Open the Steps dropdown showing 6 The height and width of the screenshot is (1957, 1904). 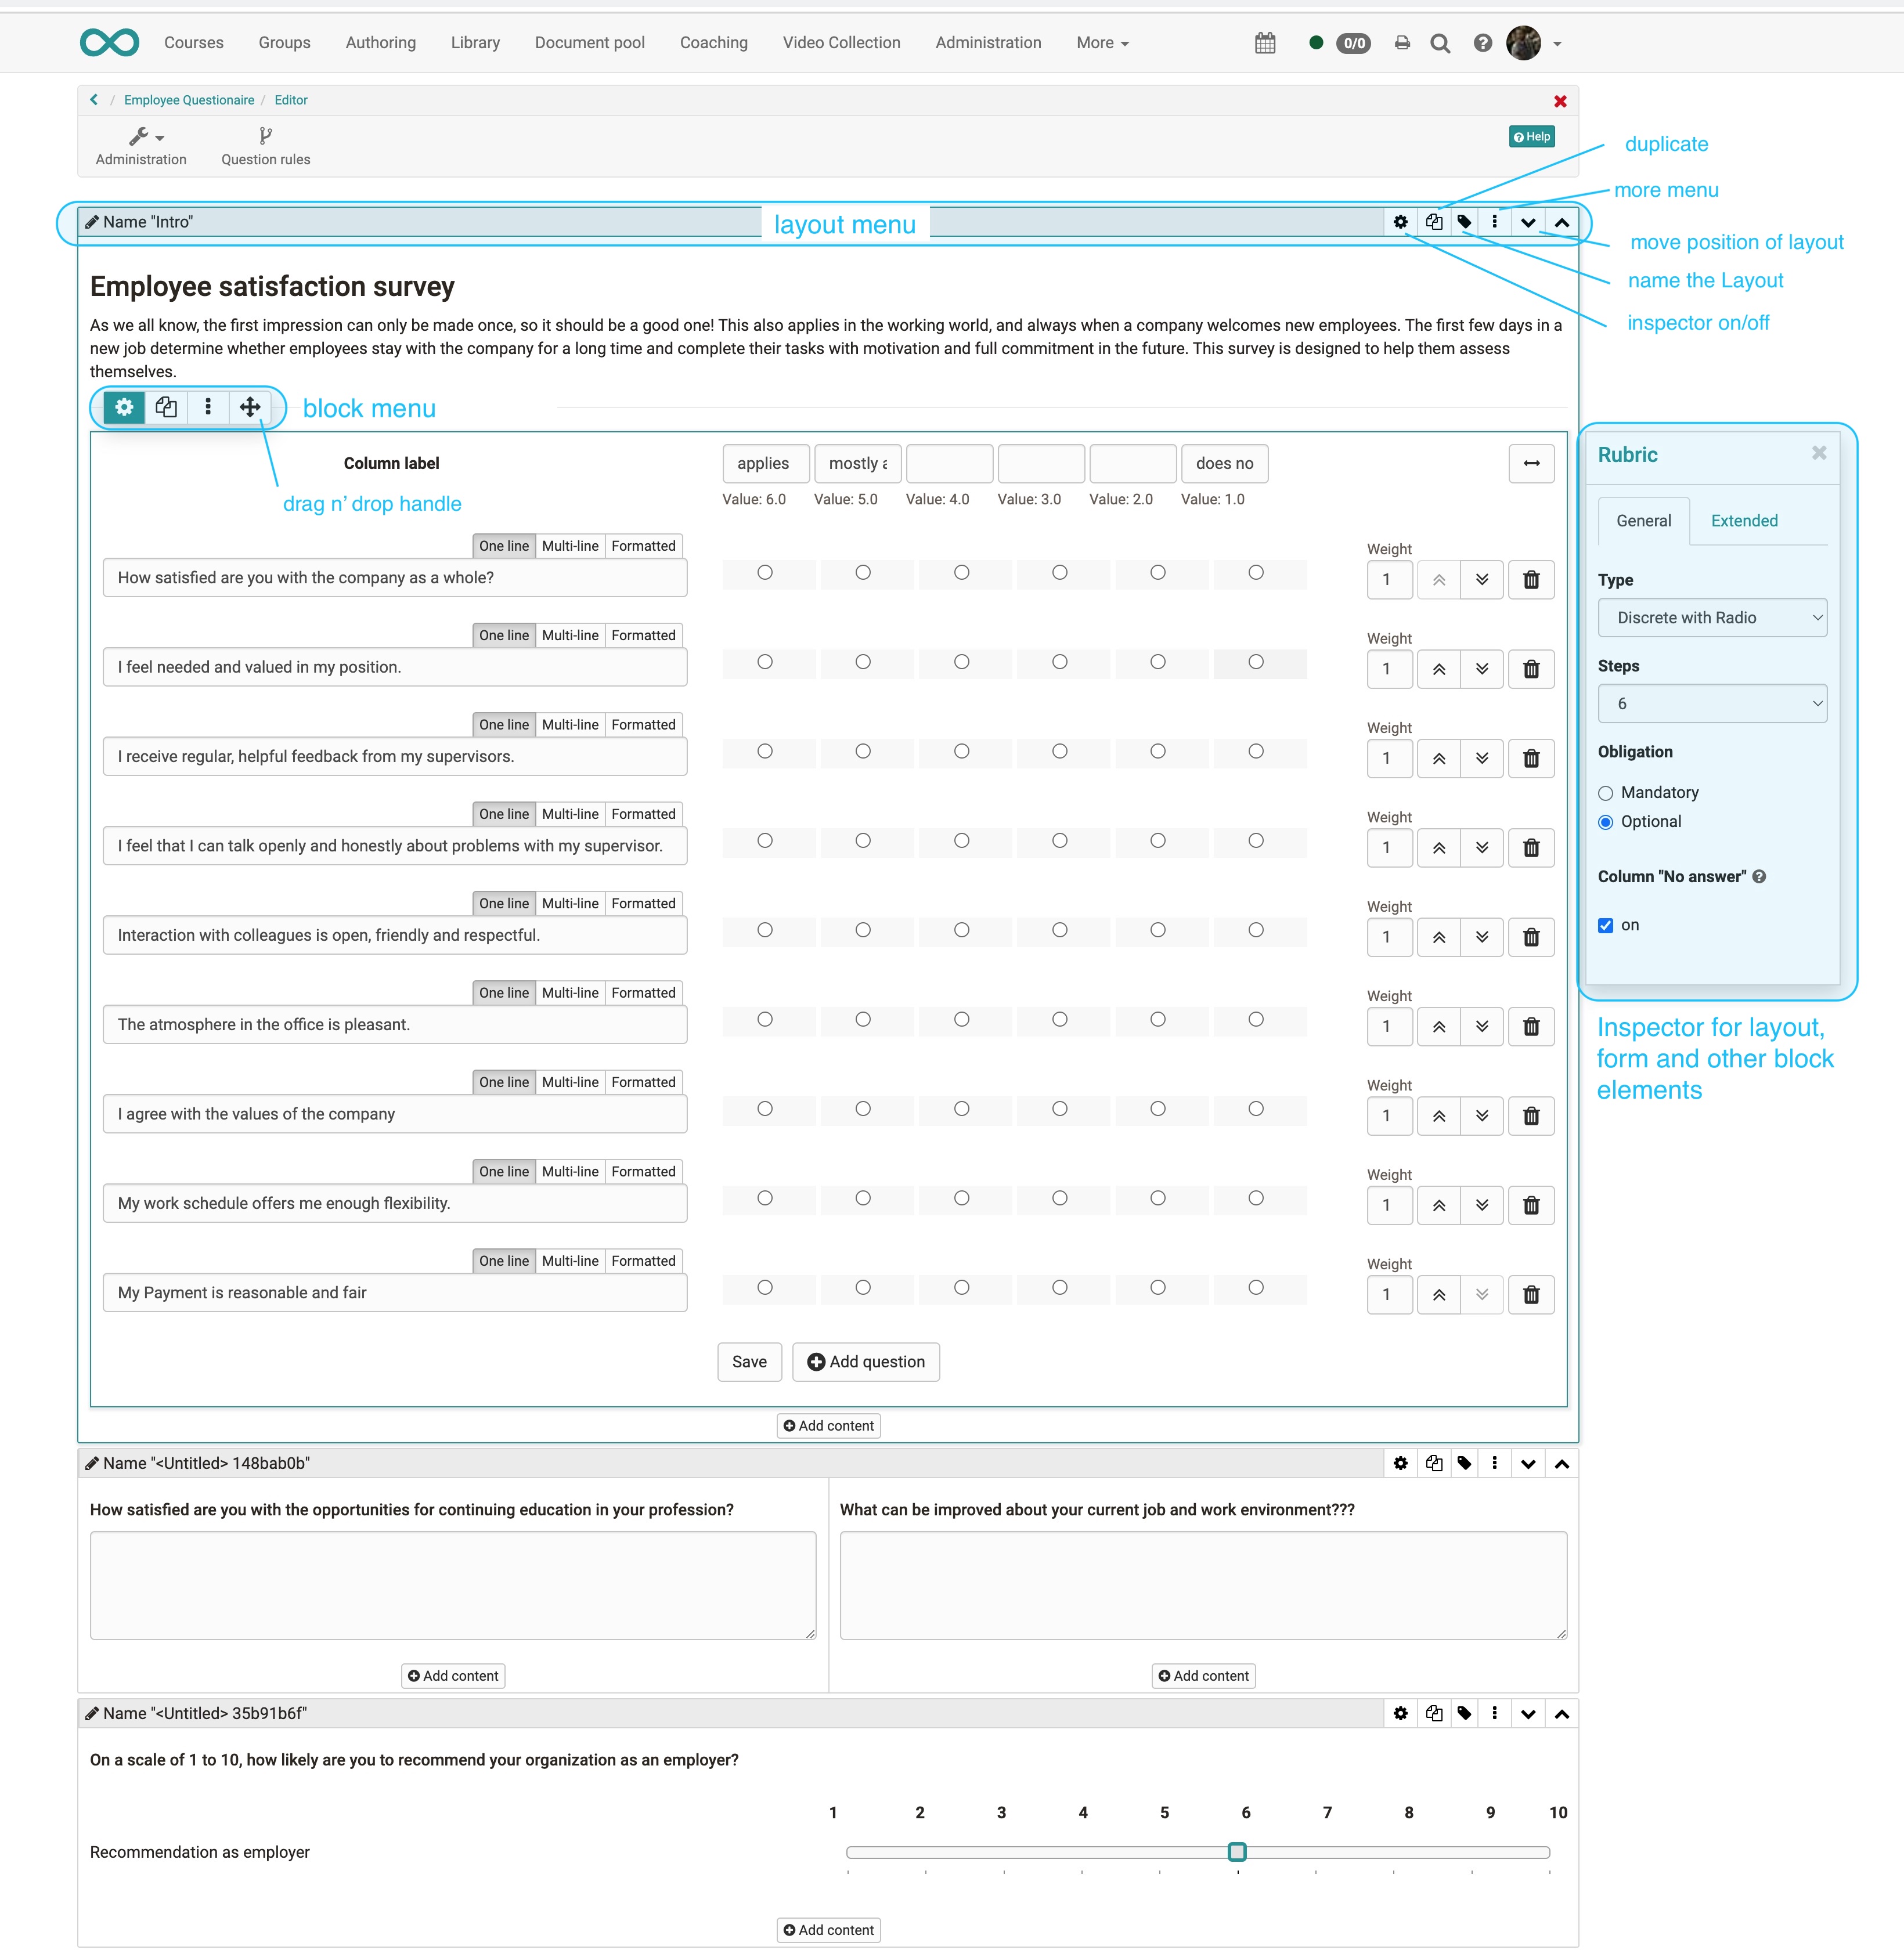pos(1712,704)
